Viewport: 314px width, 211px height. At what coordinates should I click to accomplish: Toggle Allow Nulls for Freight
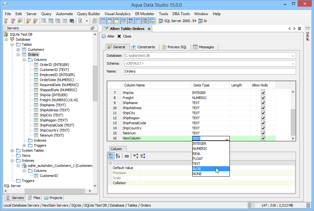263,98
